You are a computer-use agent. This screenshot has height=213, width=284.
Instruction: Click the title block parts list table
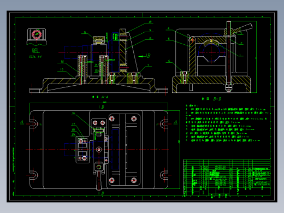227,178
